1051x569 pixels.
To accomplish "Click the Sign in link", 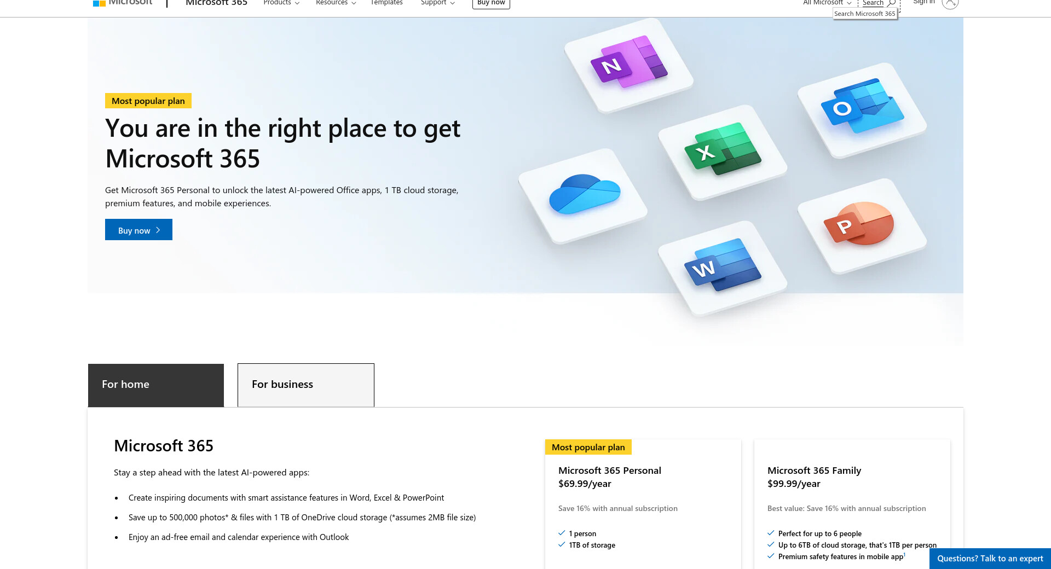I will point(924,3).
